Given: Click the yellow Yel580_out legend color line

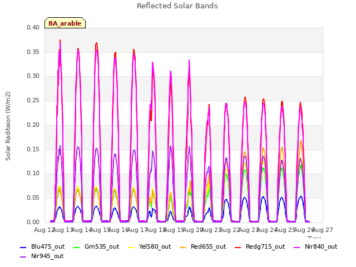Looking at the screenshot, I should pos(131,247).
